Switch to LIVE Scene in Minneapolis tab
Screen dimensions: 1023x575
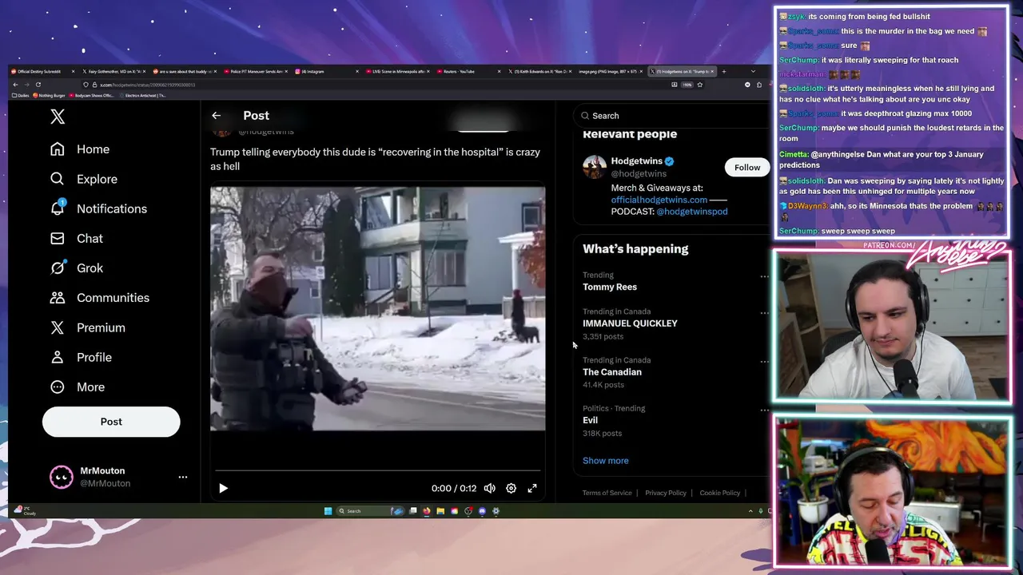(396, 72)
